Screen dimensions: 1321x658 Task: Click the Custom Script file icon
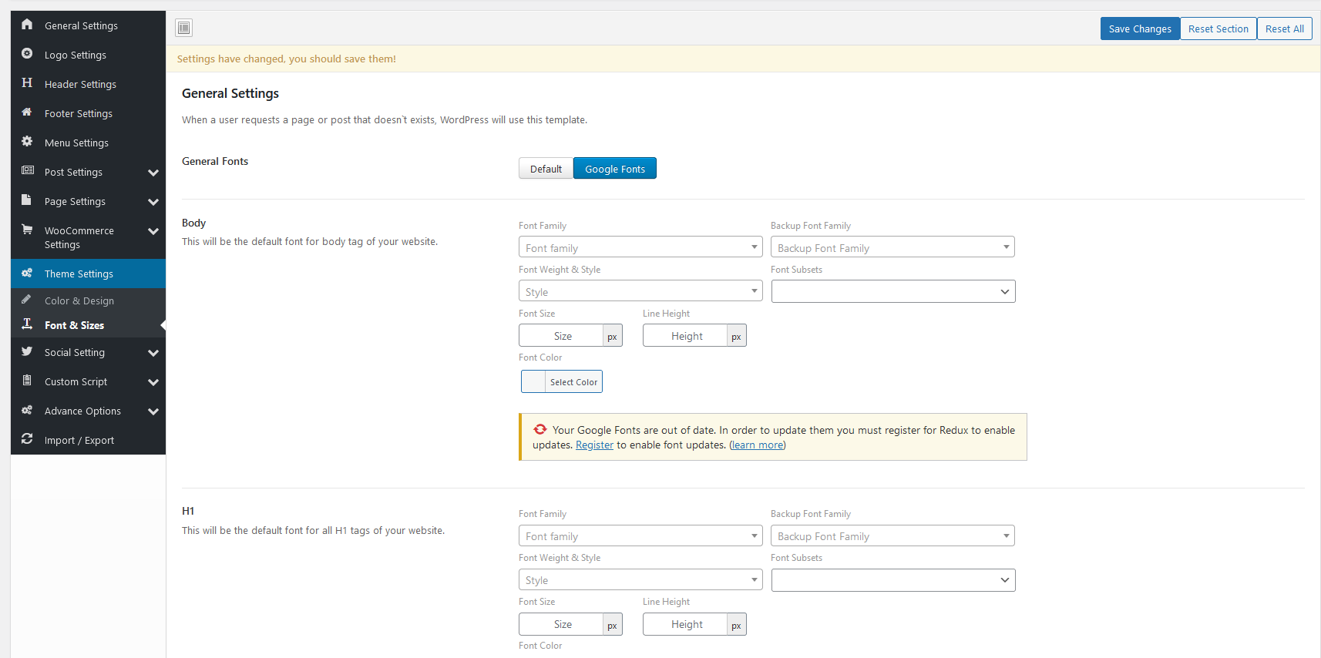(27, 381)
